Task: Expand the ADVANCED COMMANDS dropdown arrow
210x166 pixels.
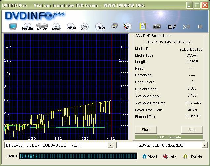Action: (x=205, y=145)
